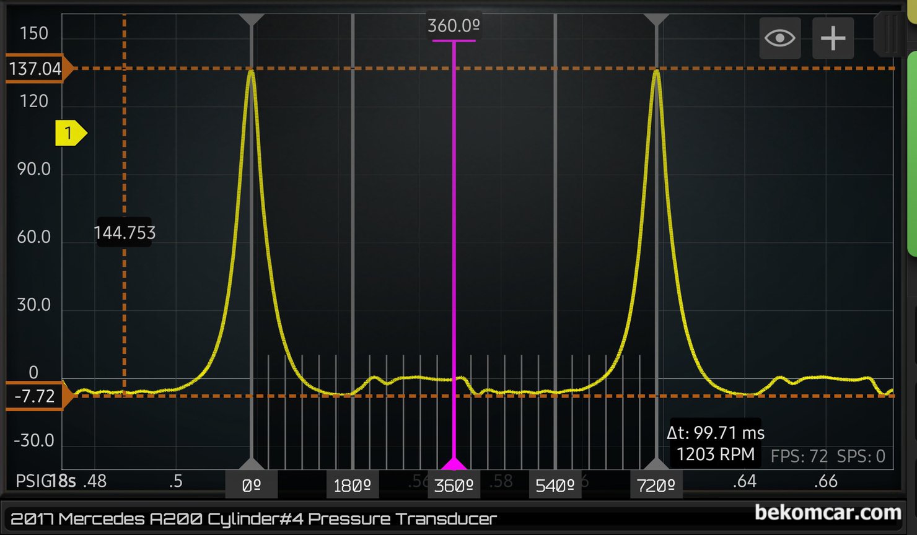917x535 pixels.
Task: Select the magenta 360.0º cursor label at top
Action: click(454, 26)
